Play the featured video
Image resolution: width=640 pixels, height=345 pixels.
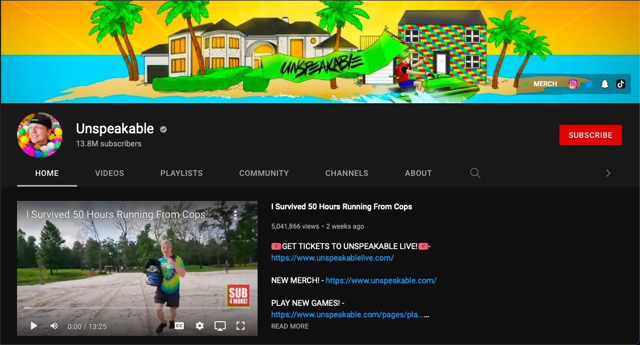click(34, 326)
